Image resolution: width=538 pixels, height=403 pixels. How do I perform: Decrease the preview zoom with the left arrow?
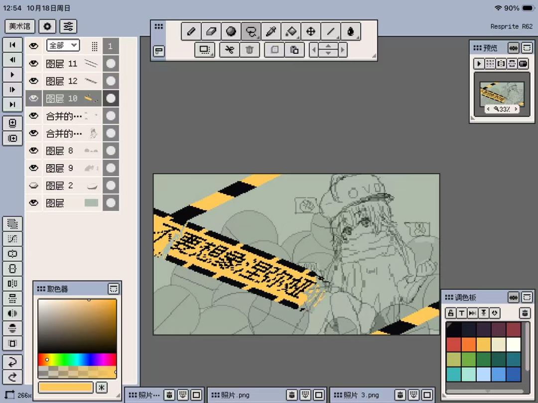tap(488, 109)
